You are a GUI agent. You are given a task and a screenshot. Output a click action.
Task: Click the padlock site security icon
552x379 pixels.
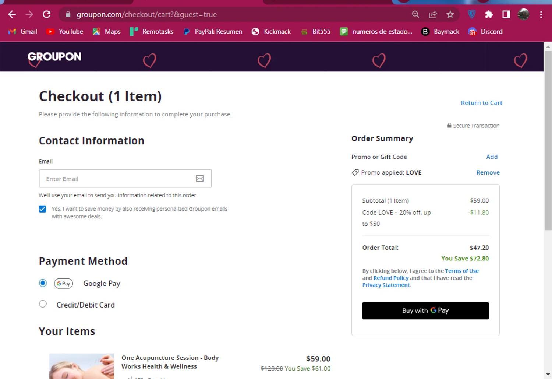tap(68, 14)
